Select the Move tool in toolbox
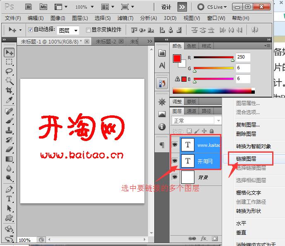Image resolution: width=285 pixels, height=246 pixels. [x=9, y=53]
